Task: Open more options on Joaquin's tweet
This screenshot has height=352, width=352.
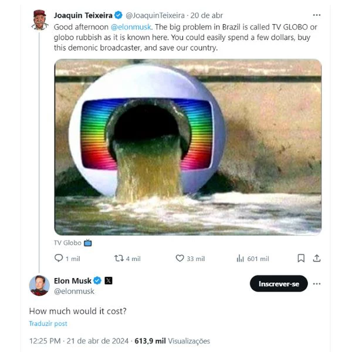Action: point(316,15)
